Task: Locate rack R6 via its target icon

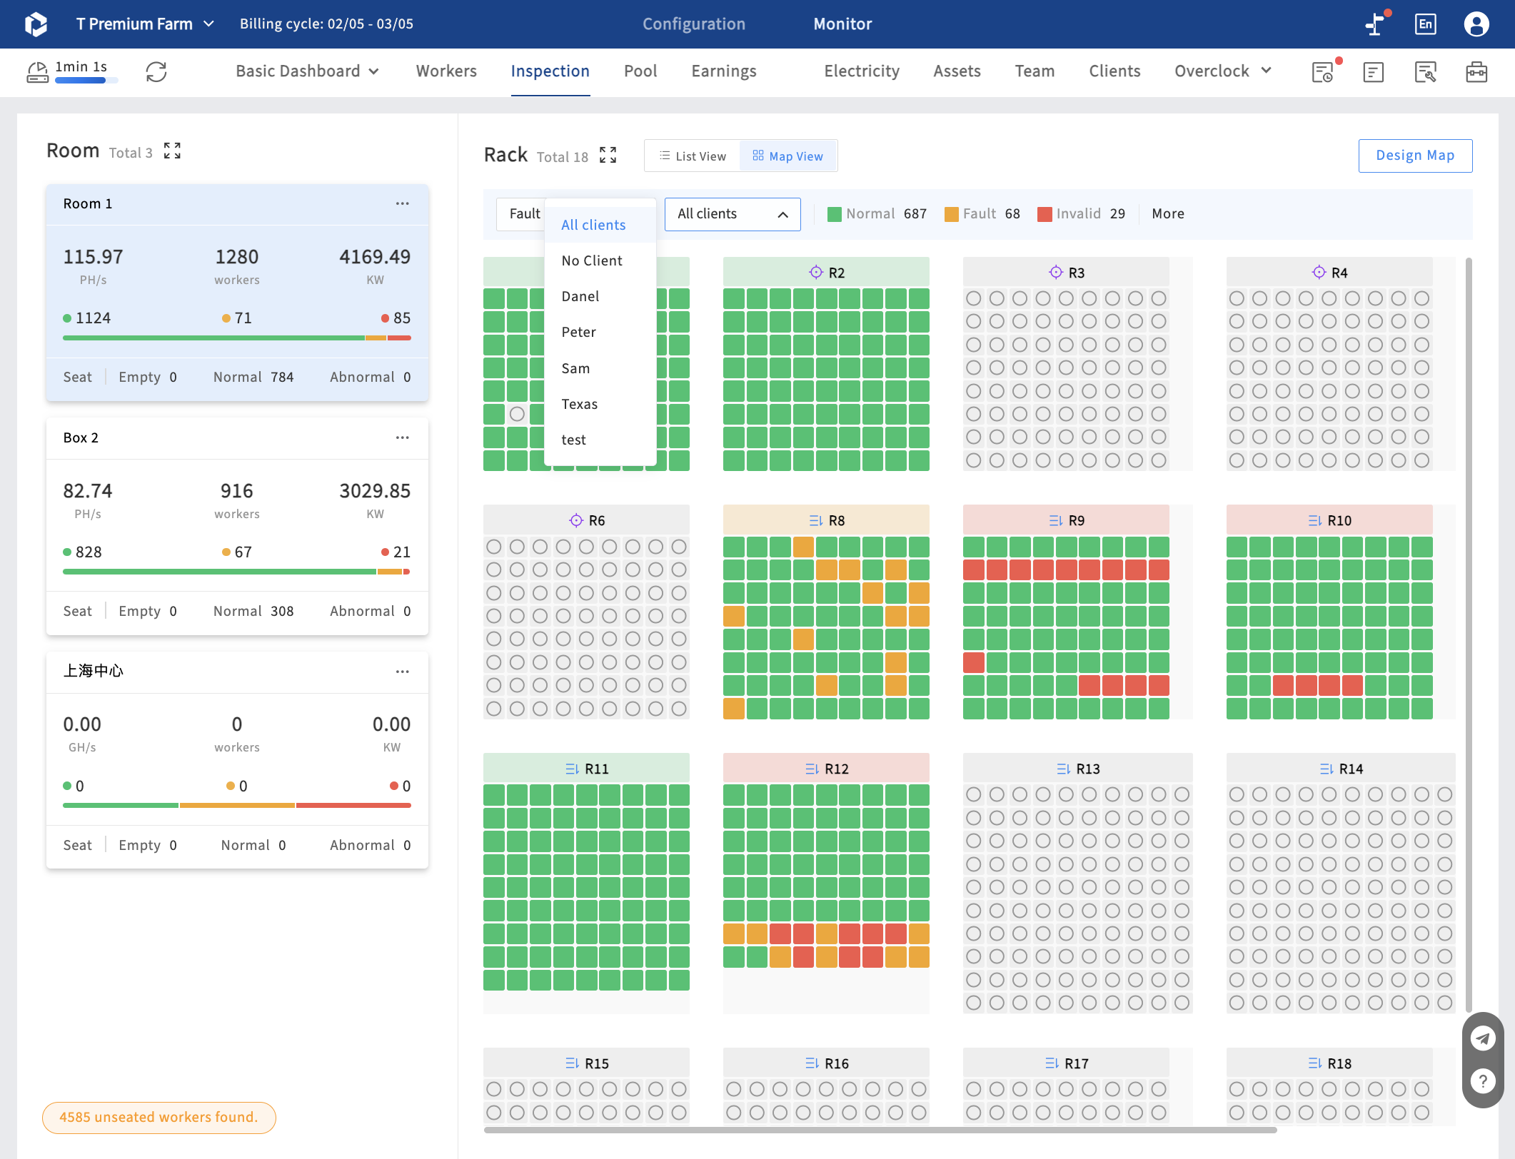Action: (x=576, y=520)
